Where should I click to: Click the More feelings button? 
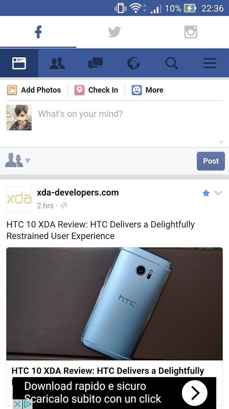click(x=147, y=90)
